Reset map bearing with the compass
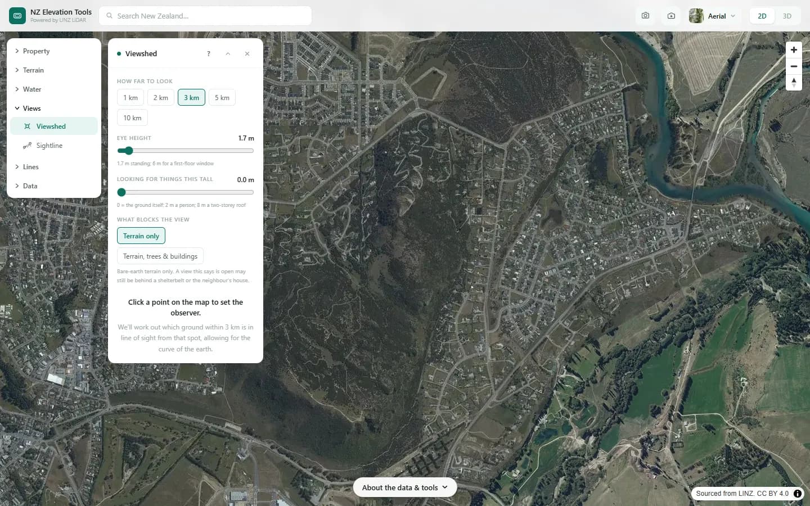Screen dimensions: 810x506 794,83
